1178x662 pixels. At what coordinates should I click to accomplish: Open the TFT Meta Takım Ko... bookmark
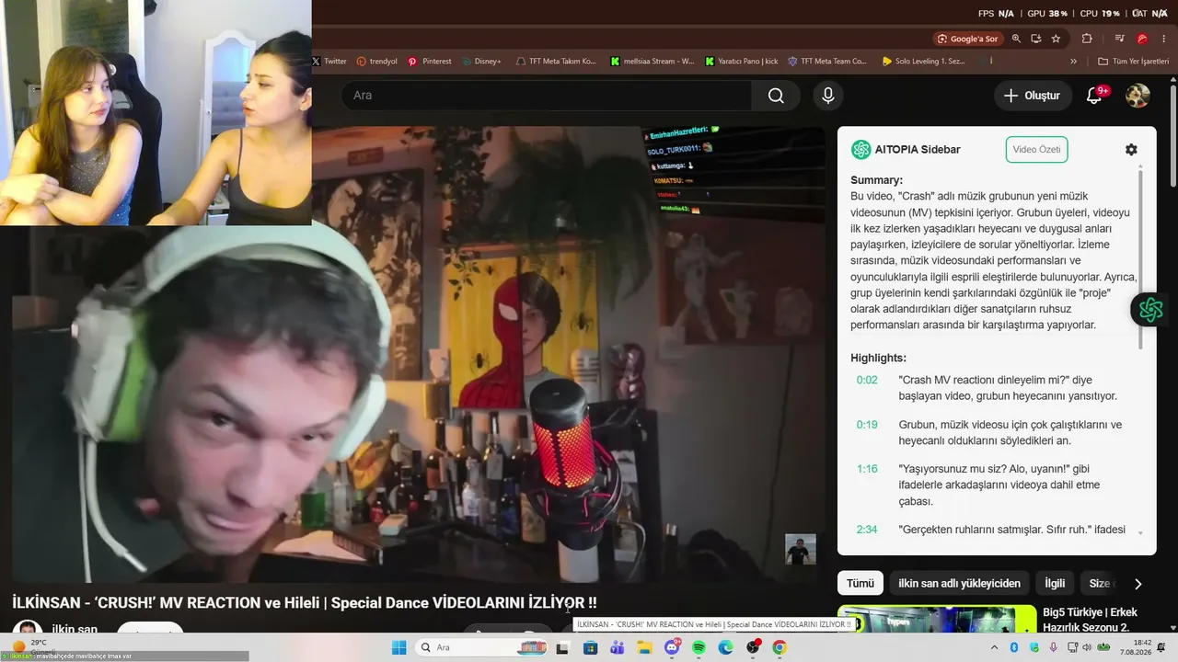point(556,62)
